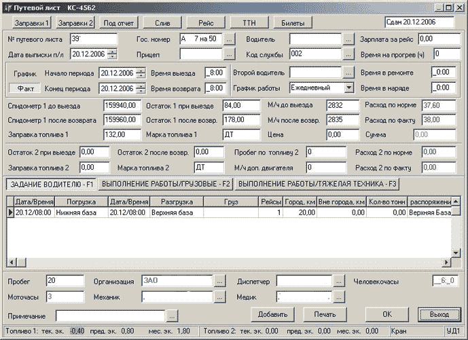Browse for Прицеп value
The height and width of the screenshot is (340, 468).
tap(229, 54)
